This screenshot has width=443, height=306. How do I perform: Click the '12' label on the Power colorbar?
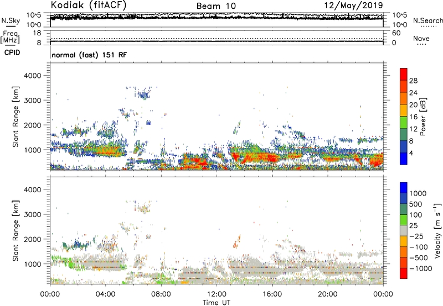[413, 129]
